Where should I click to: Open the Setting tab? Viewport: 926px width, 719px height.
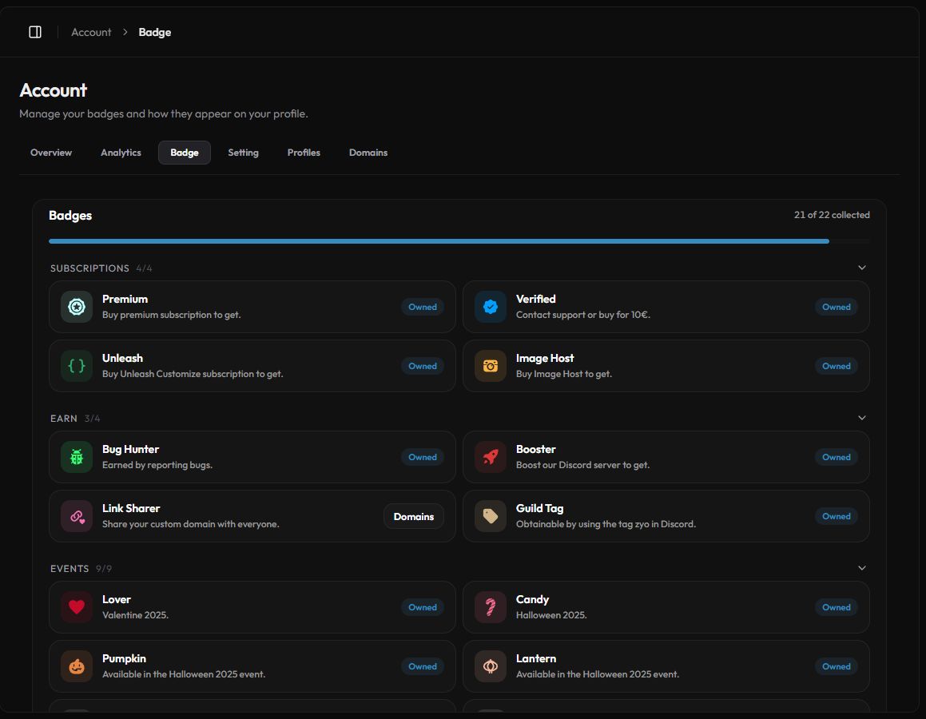pyautogui.click(x=244, y=153)
